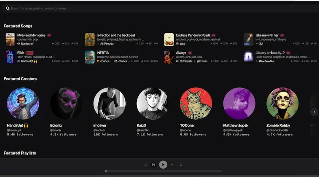The image size is (319, 177).
Task: Open the Endless Pandemic (Sad) cover art
Action: (x=169, y=39)
